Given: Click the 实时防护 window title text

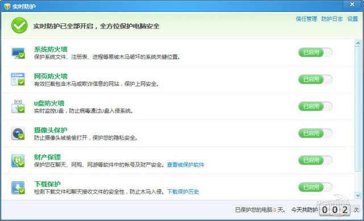Looking at the screenshot, I should coord(24,6).
